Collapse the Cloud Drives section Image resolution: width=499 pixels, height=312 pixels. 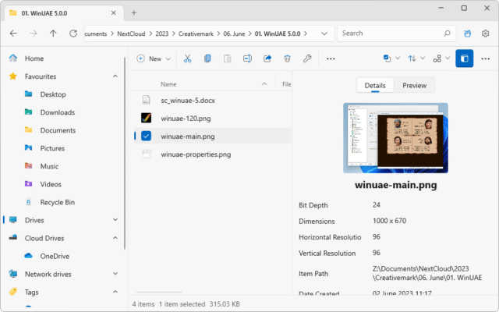click(x=115, y=238)
